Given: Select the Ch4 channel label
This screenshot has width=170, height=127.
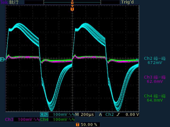Looking at the screenshot, I should tap(44, 120).
